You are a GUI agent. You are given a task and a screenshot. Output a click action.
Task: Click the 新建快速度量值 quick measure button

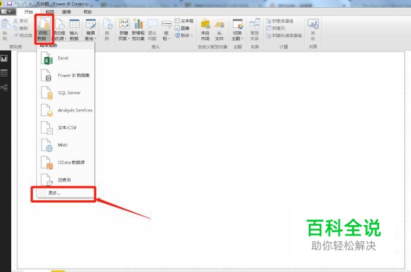pyautogui.click(x=284, y=36)
